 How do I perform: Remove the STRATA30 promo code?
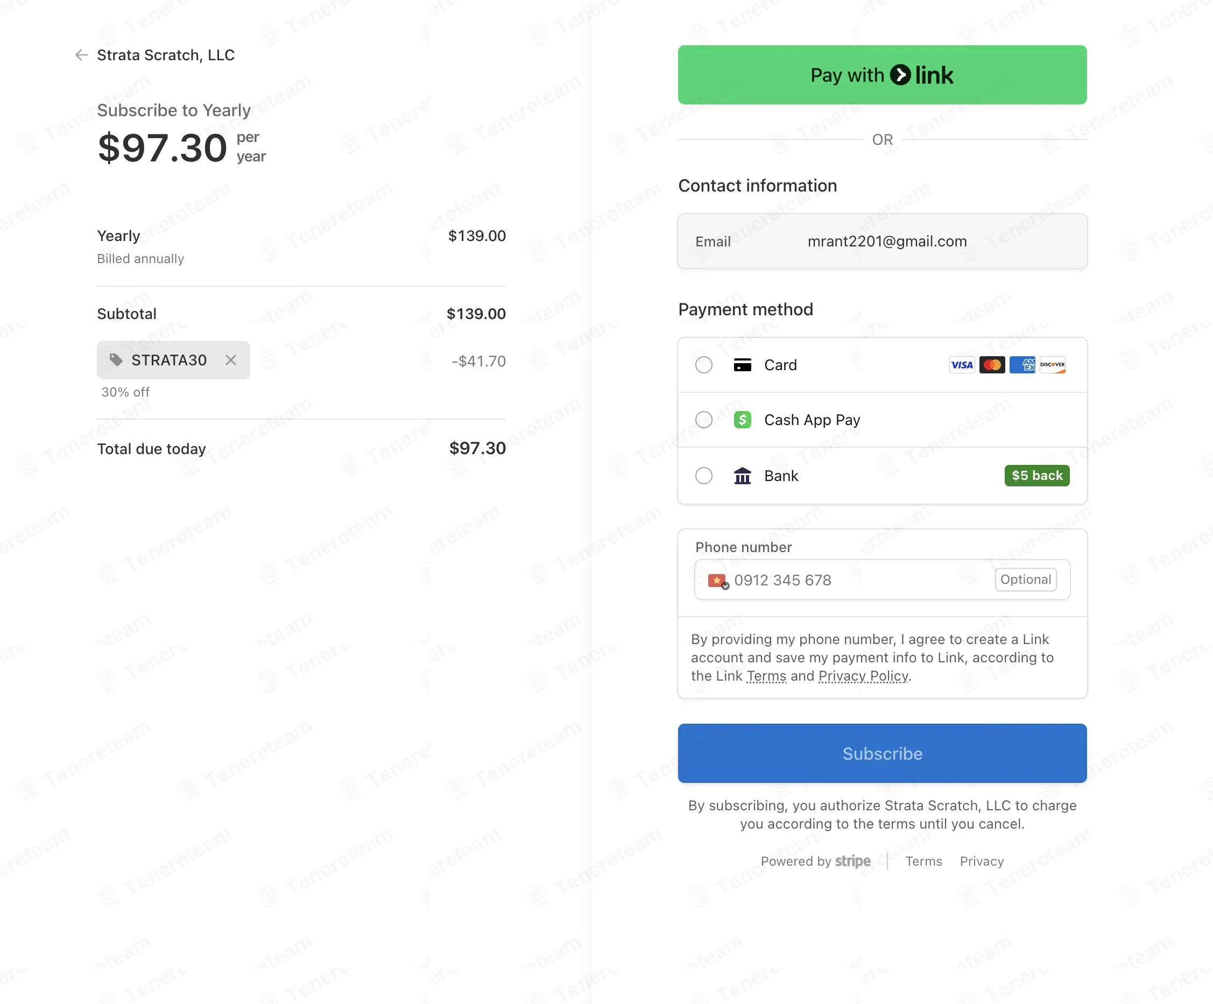pyautogui.click(x=231, y=360)
